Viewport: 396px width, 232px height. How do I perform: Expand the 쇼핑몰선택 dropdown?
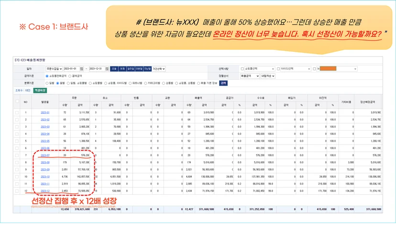pos(259,69)
